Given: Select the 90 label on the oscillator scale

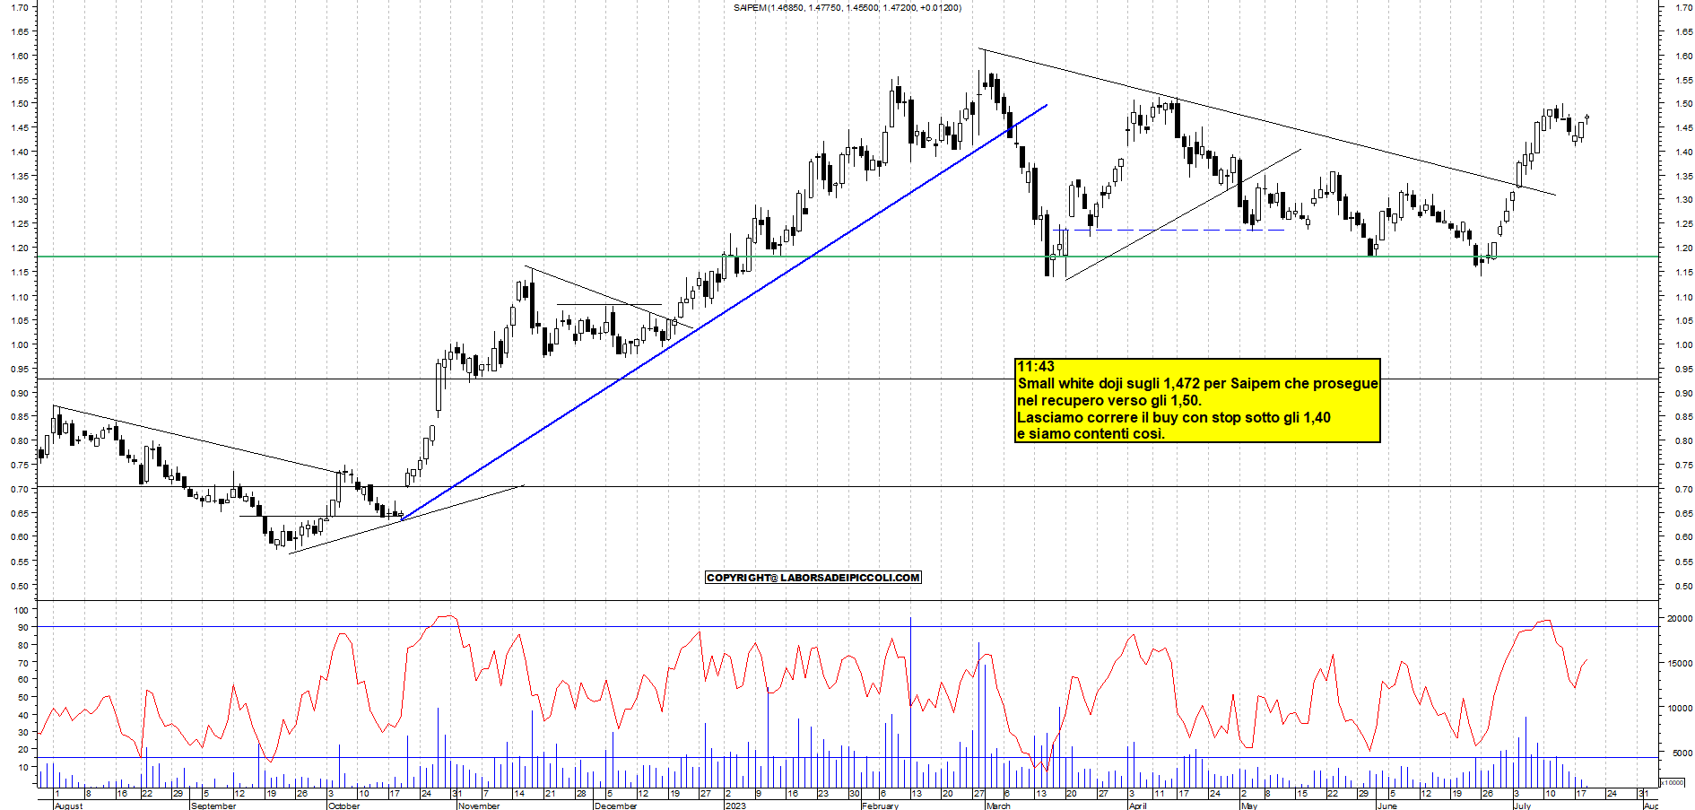Looking at the screenshot, I should pos(23,627).
